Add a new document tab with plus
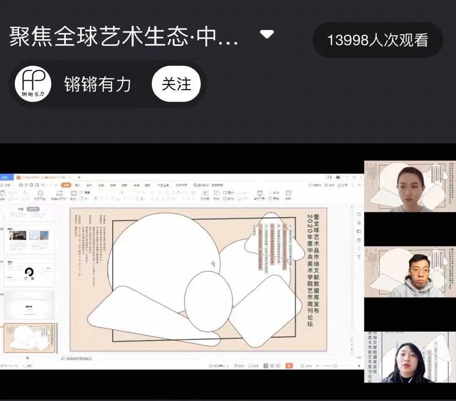The width and height of the screenshot is (456, 401). coord(79,177)
